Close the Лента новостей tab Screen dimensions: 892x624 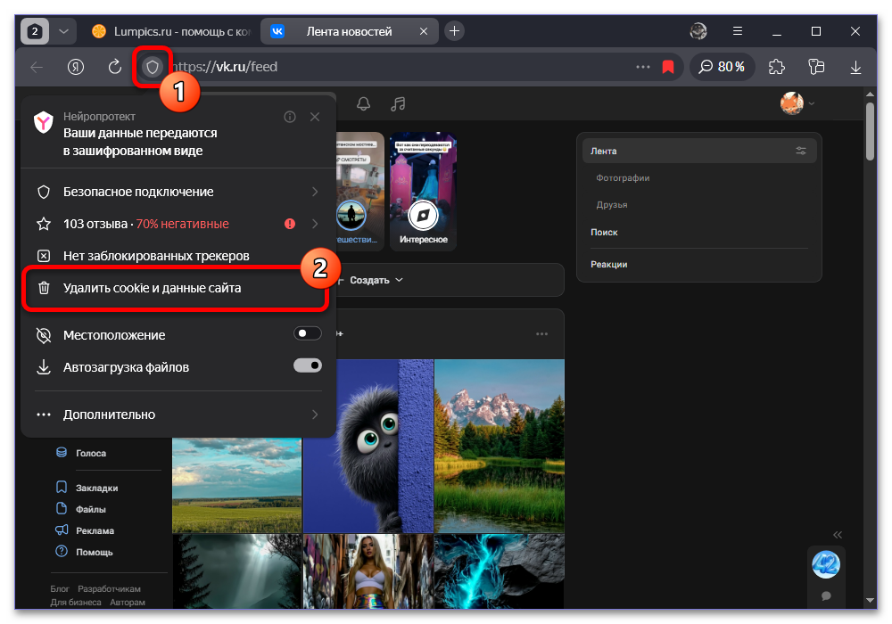tap(423, 32)
